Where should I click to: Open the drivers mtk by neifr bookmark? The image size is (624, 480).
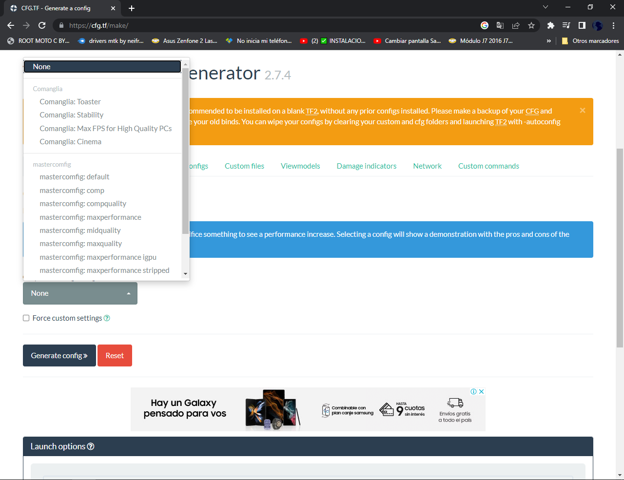click(111, 41)
